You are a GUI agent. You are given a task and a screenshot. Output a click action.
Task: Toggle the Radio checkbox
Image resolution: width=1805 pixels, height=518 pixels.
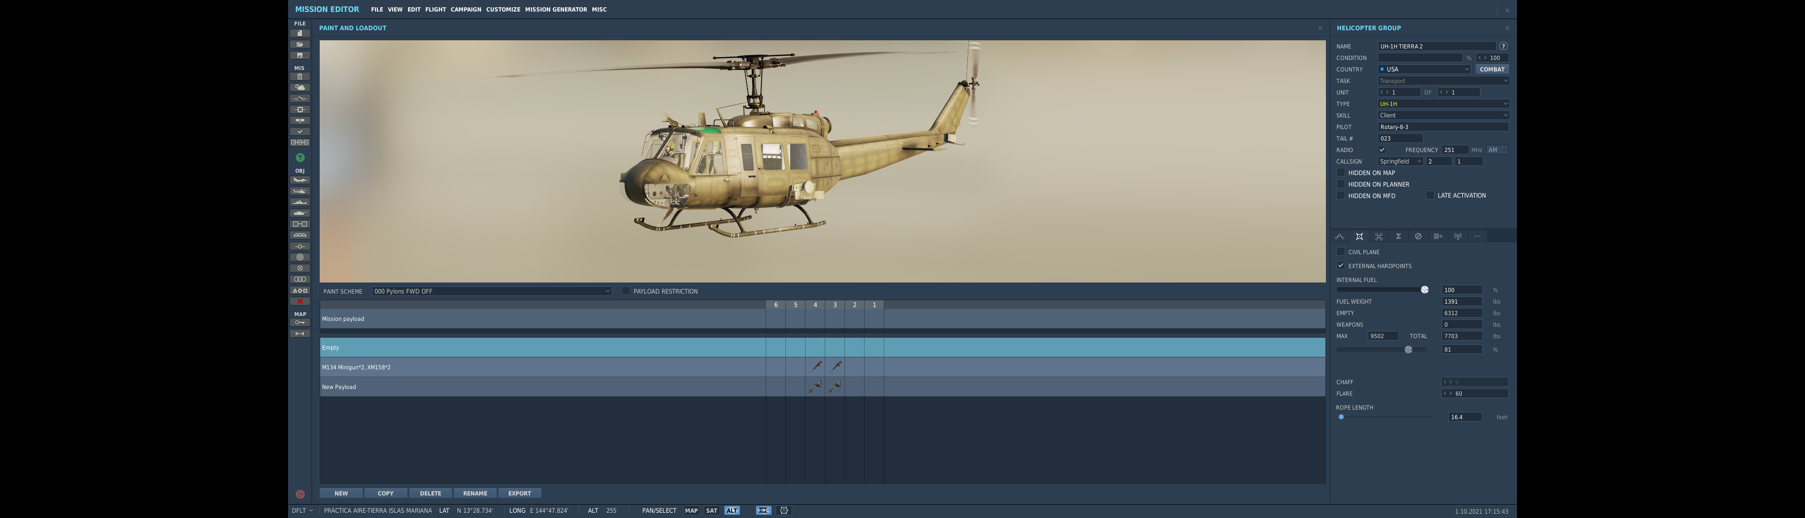[x=1382, y=150]
